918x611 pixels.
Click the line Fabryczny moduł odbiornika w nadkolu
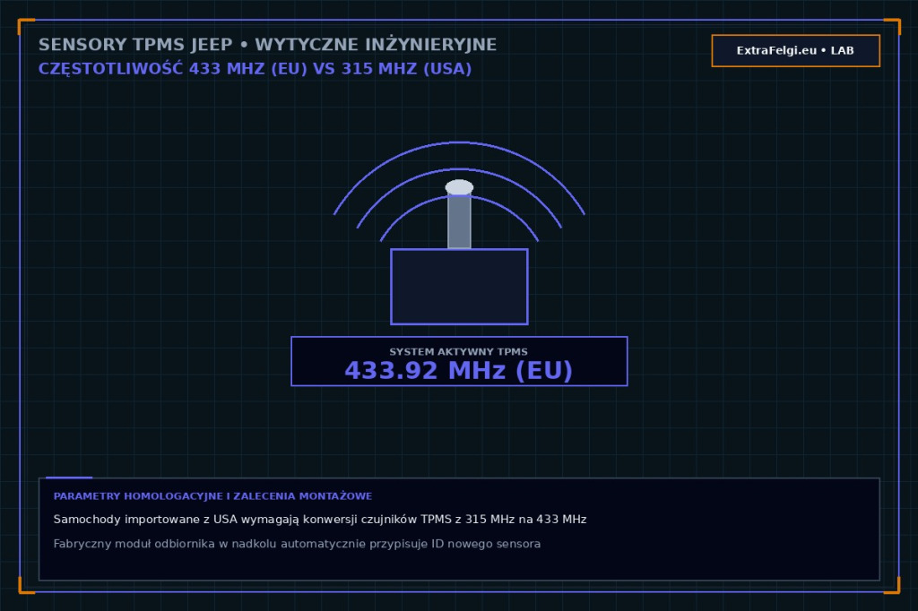point(297,544)
